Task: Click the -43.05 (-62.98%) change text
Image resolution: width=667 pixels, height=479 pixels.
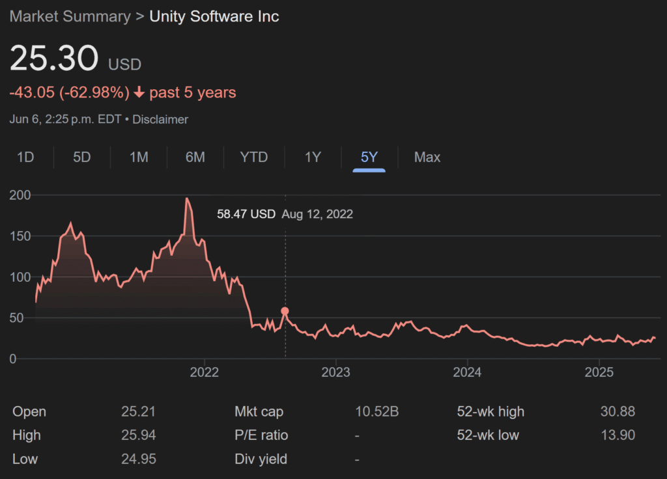Action: click(69, 92)
